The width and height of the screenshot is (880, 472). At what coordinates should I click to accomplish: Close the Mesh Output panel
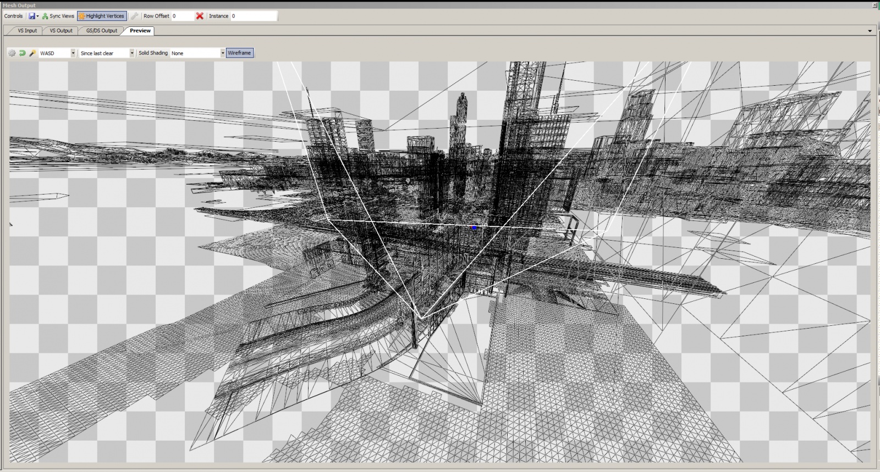coord(875,5)
